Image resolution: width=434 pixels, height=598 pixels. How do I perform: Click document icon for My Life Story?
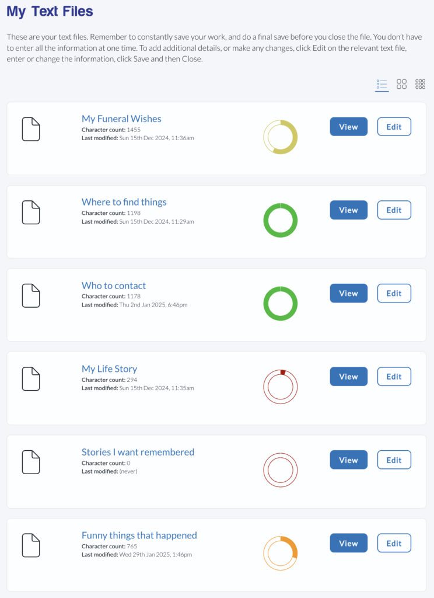pyautogui.click(x=31, y=378)
